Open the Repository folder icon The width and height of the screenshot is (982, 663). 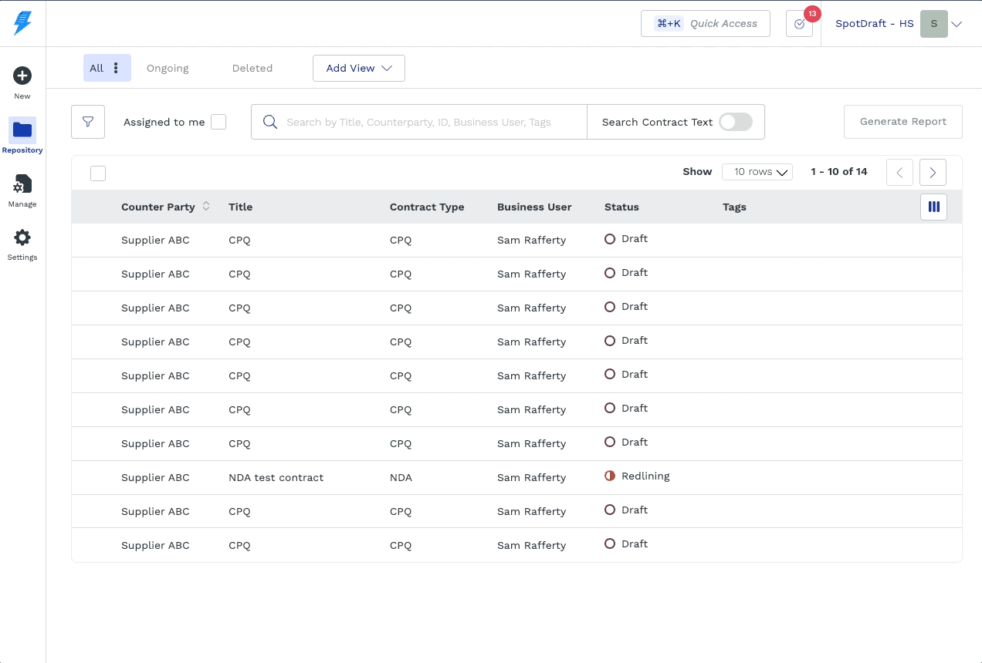pos(22,130)
